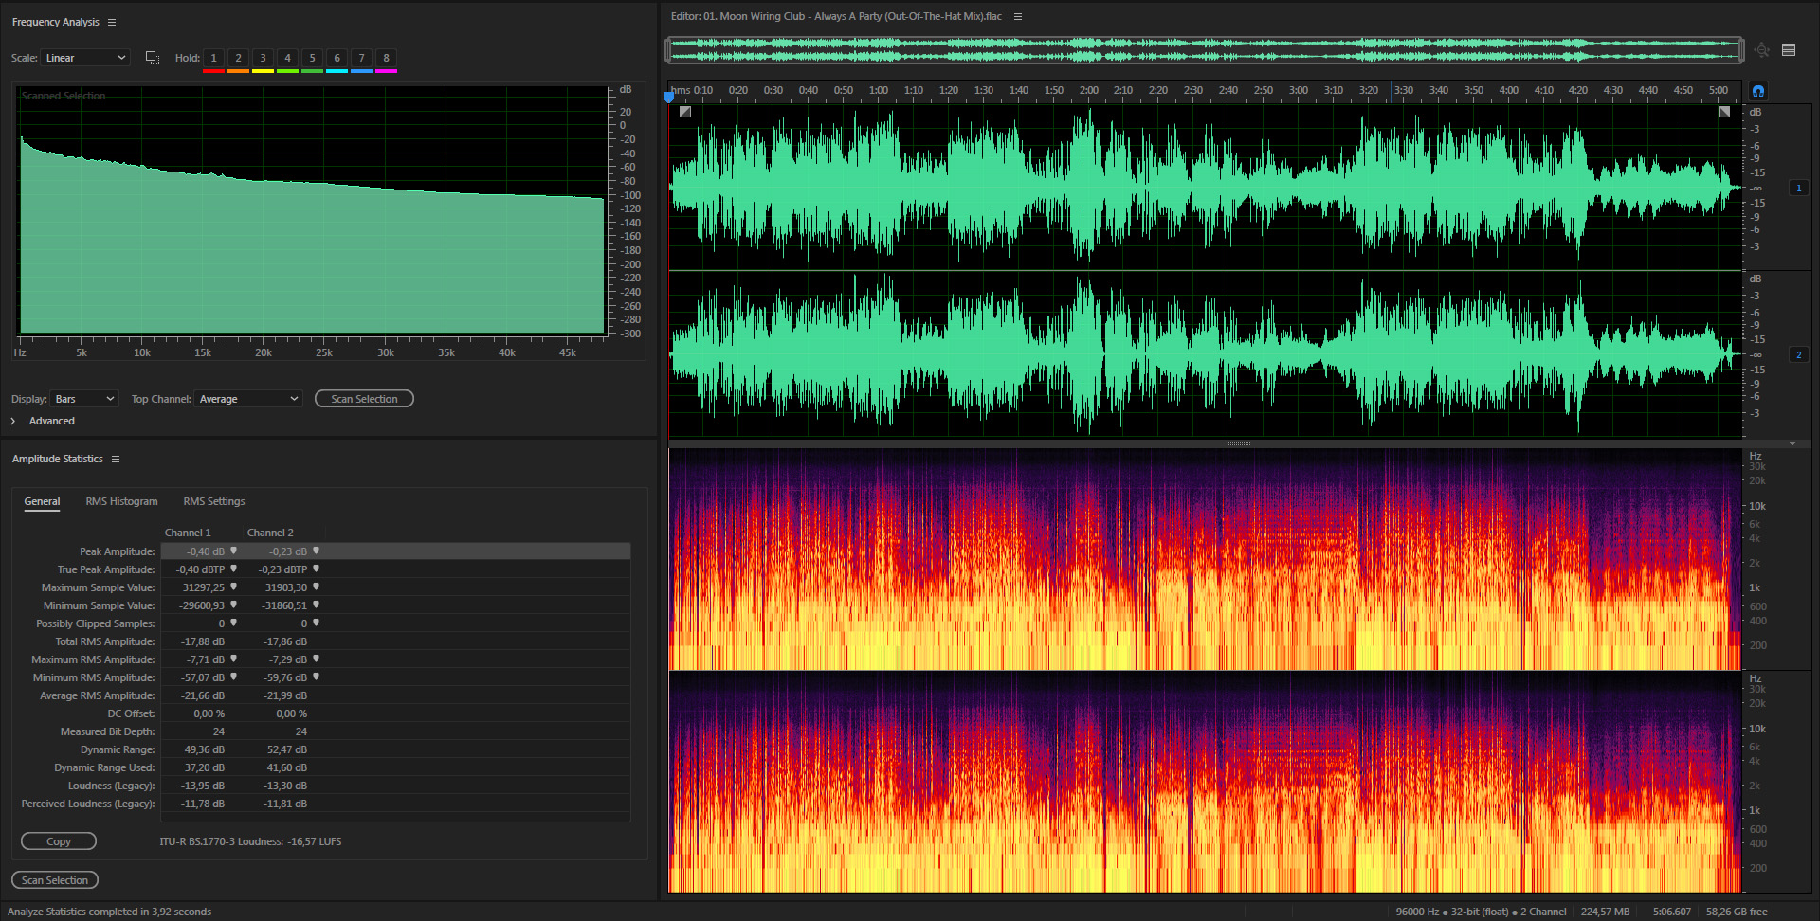1820x921 pixels.
Task: Go to Channel 1 Peak Amplitude marker
Action: 233,551
